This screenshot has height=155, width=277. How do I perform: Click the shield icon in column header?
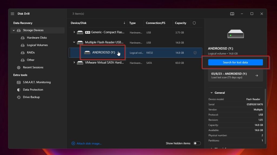coord(194,23)
